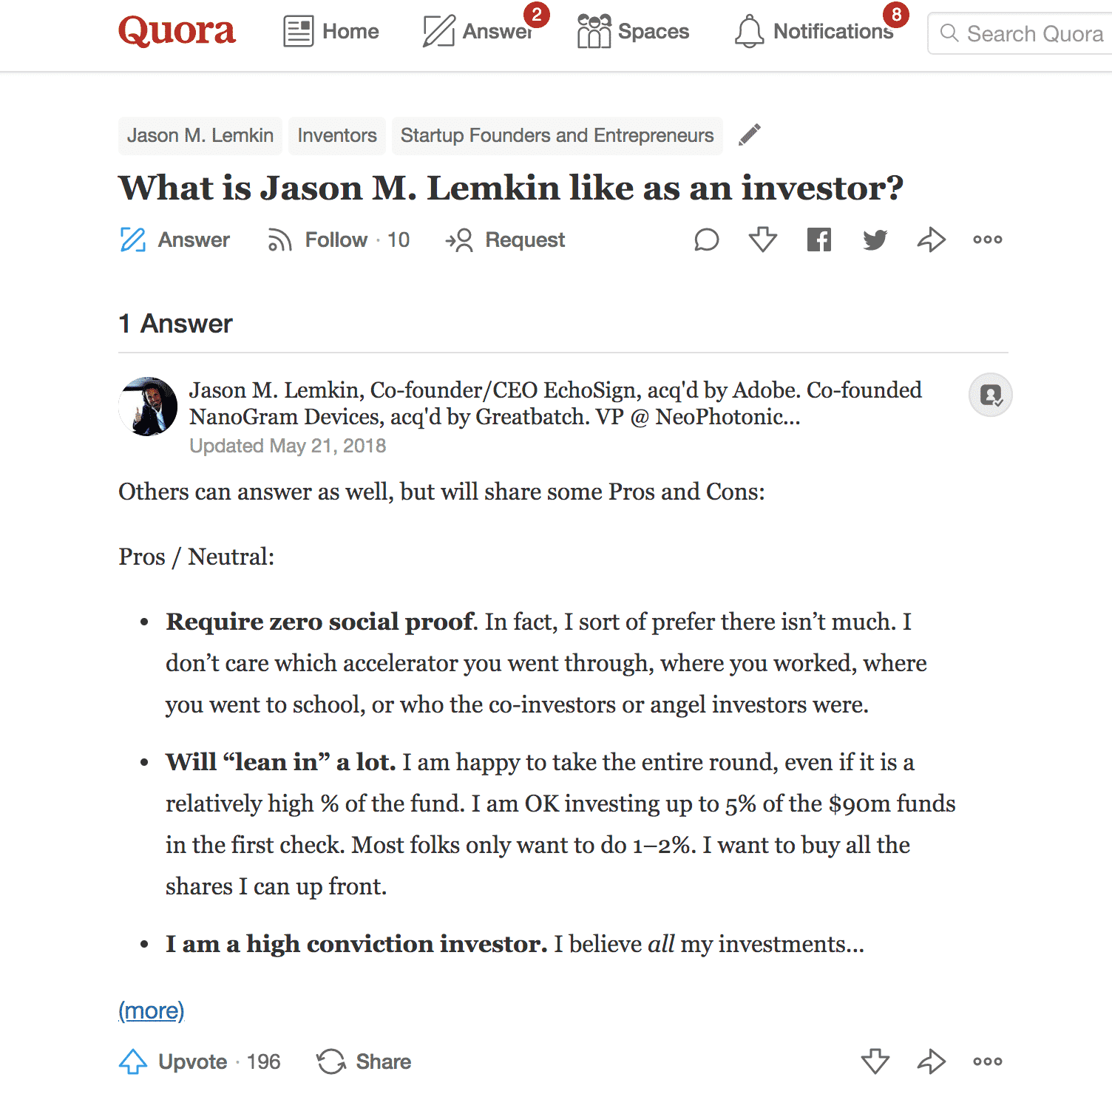This screenshot has height=1094, width=1112.
Task: Click the Request answers button
Action: tap(505, 240)
